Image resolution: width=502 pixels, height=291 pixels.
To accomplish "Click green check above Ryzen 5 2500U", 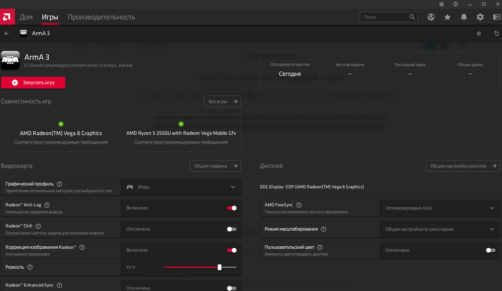I will coord(181,124).
